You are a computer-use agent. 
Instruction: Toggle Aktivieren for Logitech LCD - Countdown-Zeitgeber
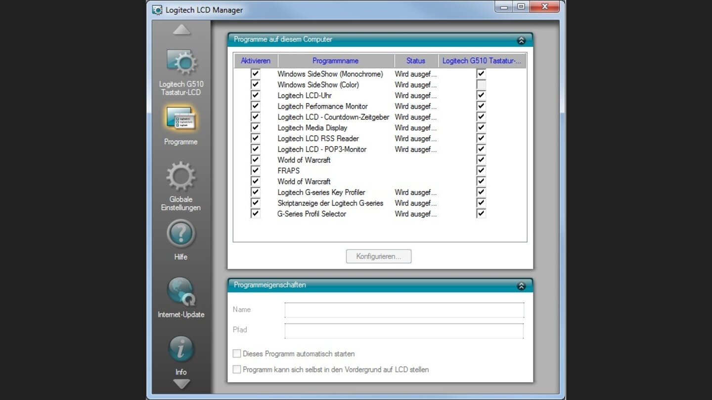(x=255, y=117)
